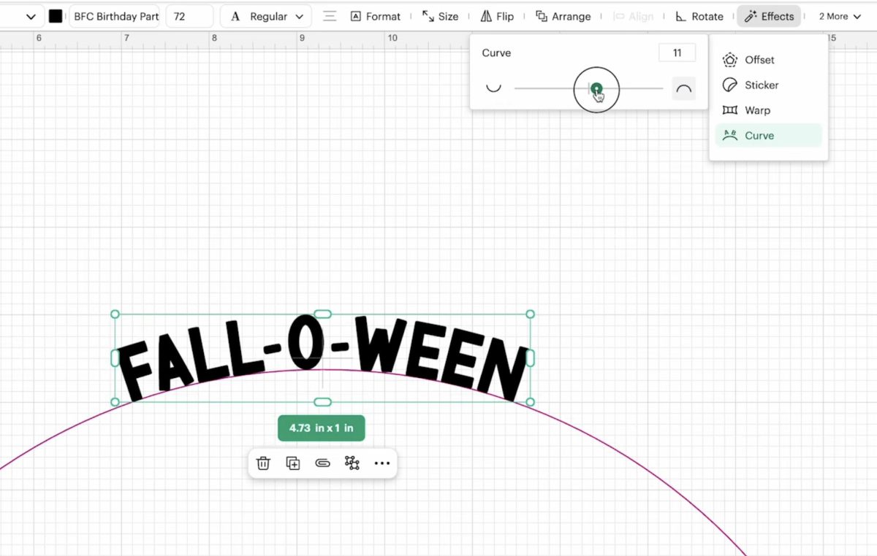
Task: Edit the Curve value field showing 11
Action: point(677,53)
